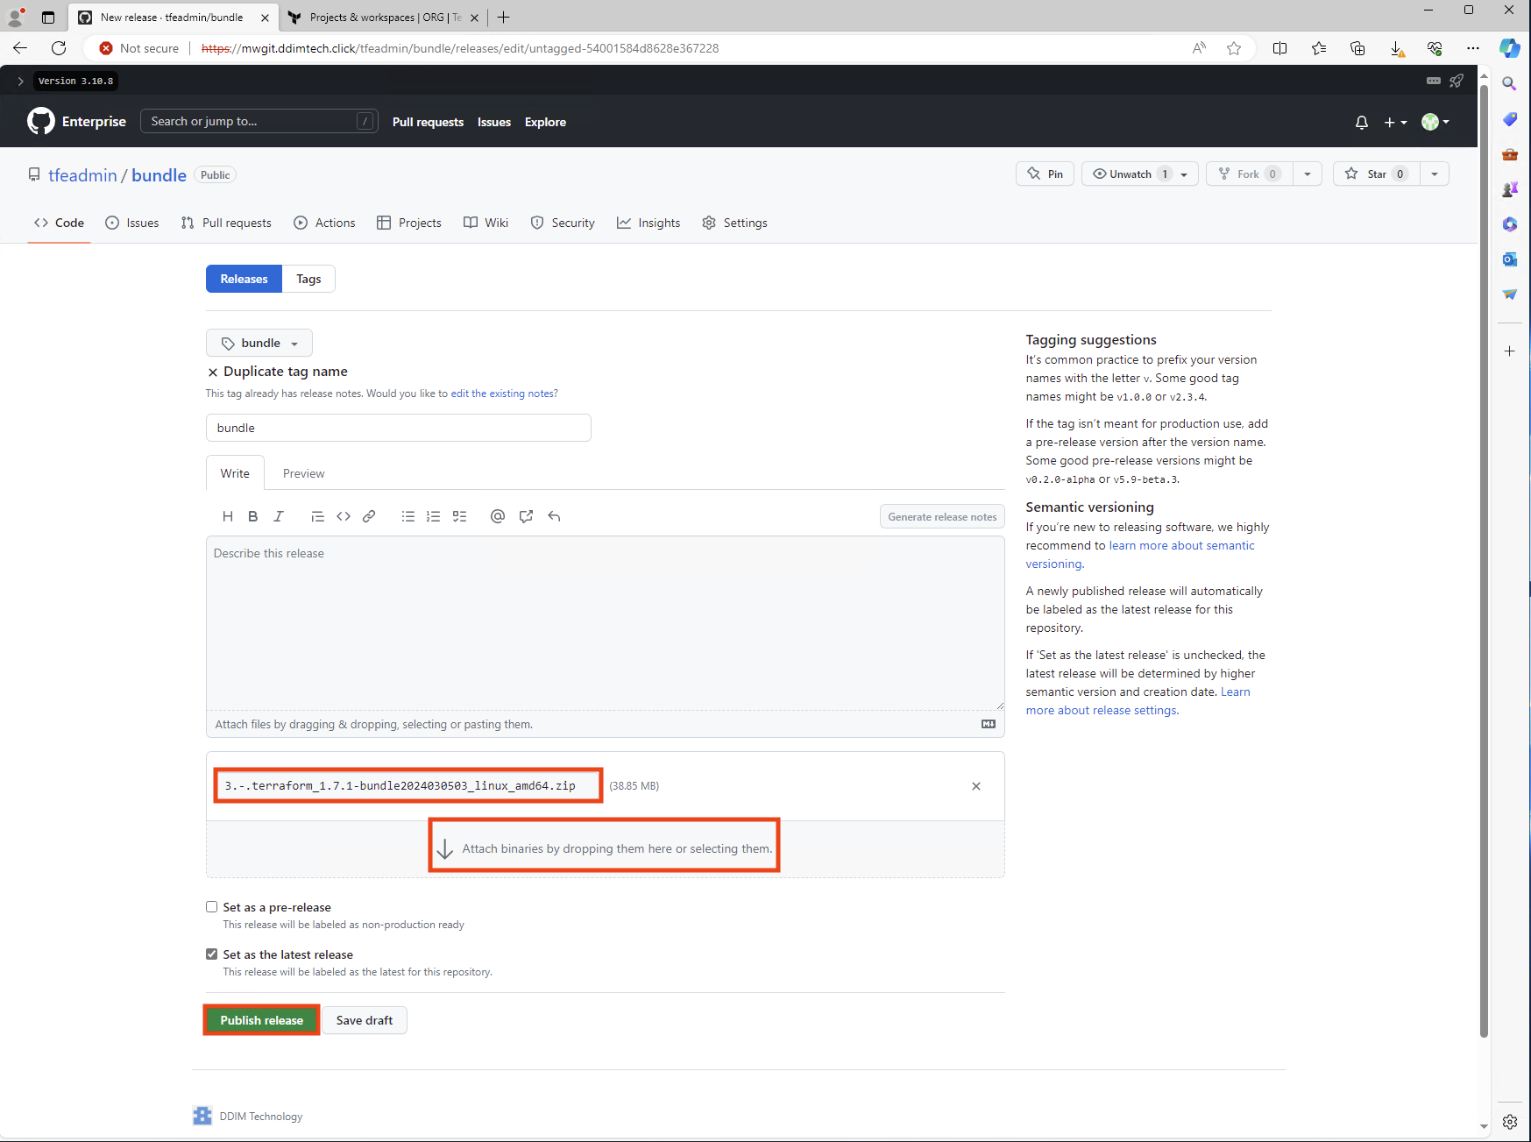Expand the Fork dropdown arrow

pos(1308,174)
